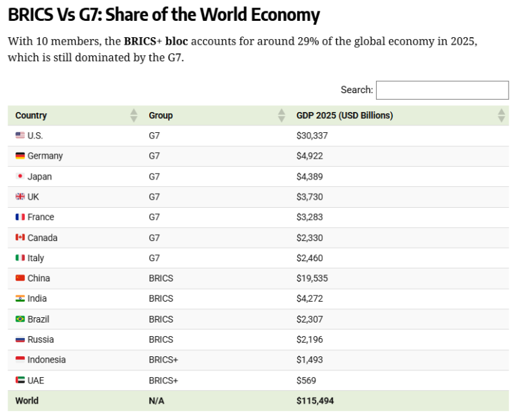This screenshot has height=413, width=522.
Task: Click the $4,272 GDP value
Action: [309, 298]
